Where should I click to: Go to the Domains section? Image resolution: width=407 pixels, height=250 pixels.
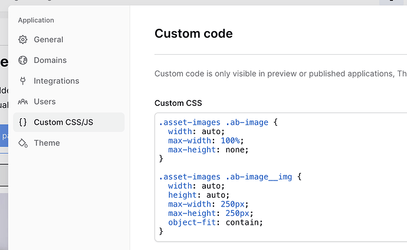69,61
